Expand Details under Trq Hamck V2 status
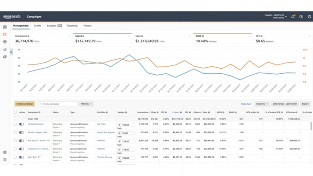The height and width of the screenshot is (176, 313). [56, 152]
